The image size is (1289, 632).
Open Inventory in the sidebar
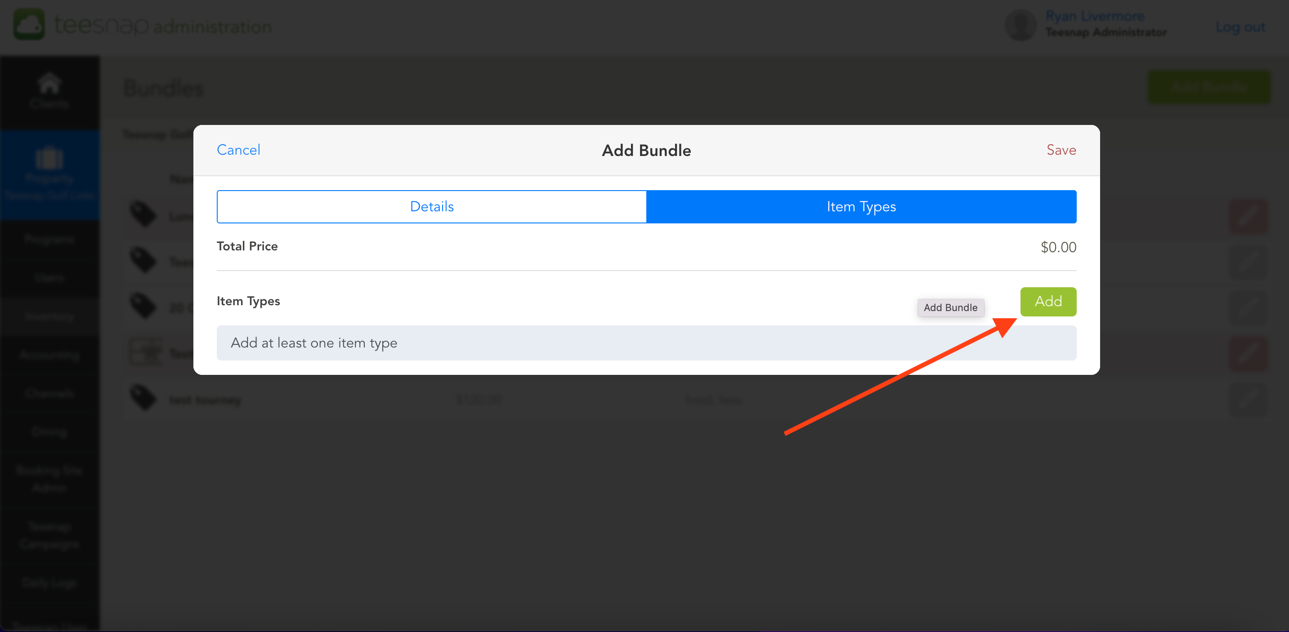[x=49, y=316]
